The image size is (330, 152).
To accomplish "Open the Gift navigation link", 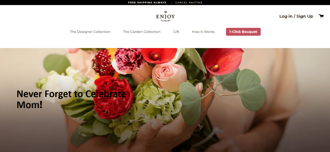I will click(x=176, y=32).
